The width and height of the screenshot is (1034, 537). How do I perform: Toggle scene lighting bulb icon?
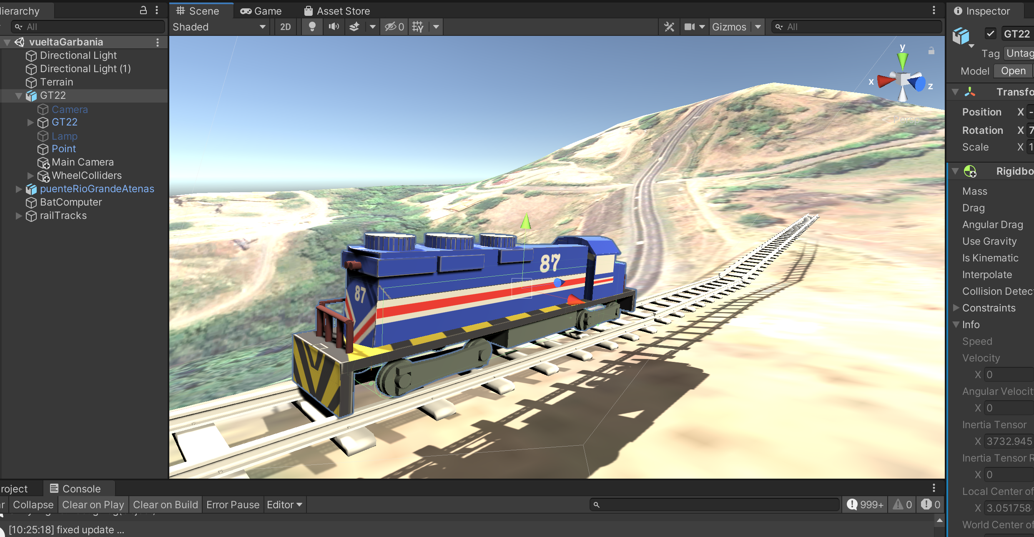coord(312,27)
